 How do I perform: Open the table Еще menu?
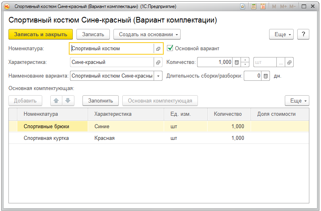click(x=297, y=100)
